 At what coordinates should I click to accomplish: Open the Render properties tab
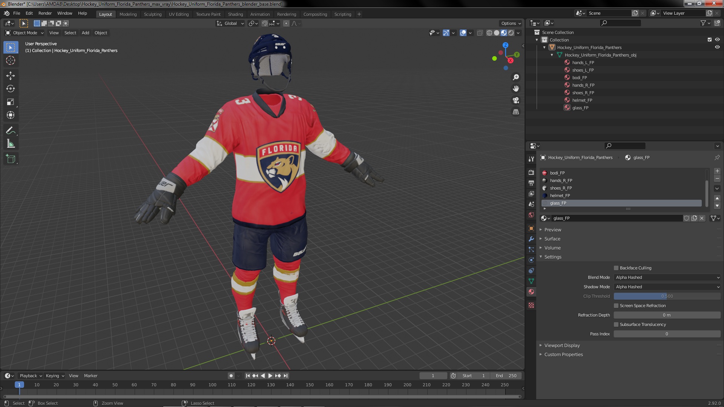[531, 173]
